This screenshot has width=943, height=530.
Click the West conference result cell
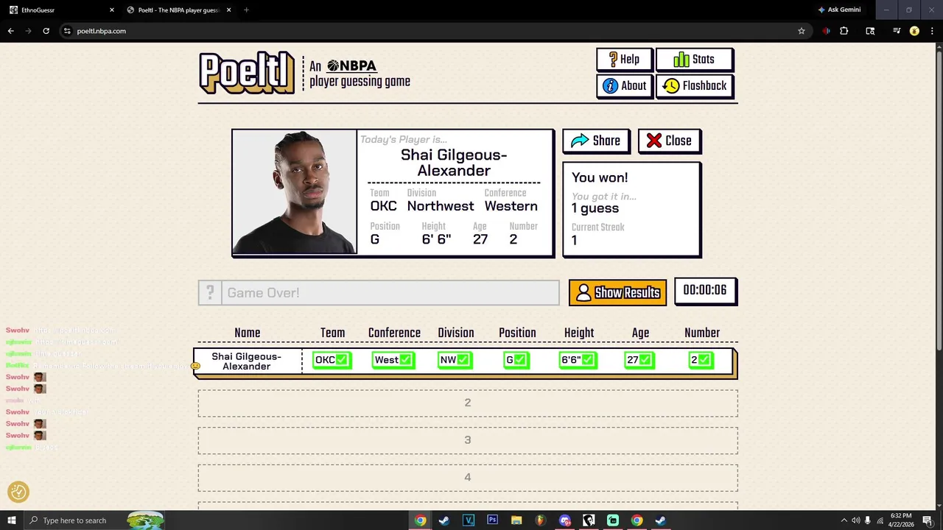(393, 360)
